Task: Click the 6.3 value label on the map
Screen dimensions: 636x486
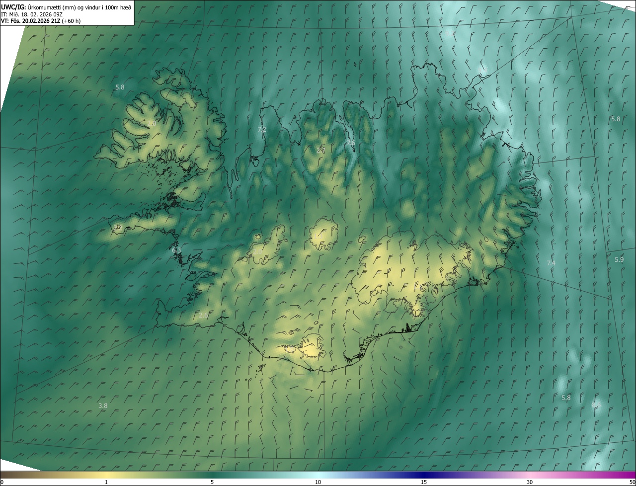Action: (x=176, y=250)
